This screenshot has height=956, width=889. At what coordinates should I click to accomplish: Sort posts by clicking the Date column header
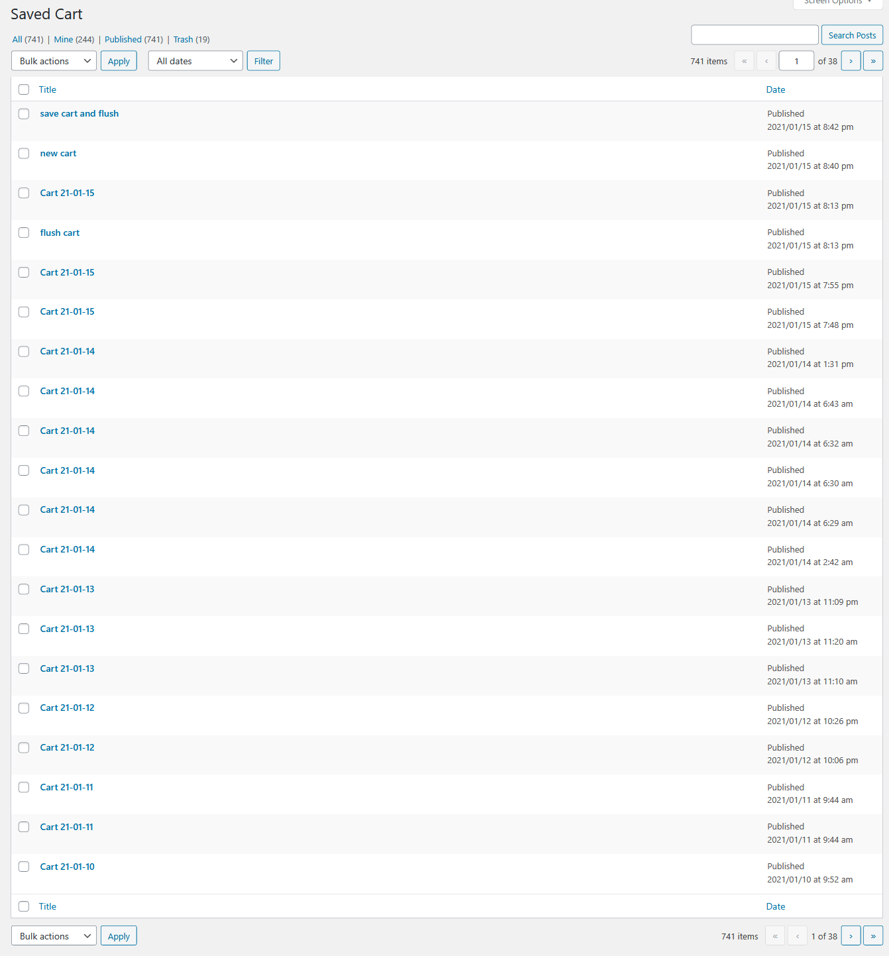(775, 89)
